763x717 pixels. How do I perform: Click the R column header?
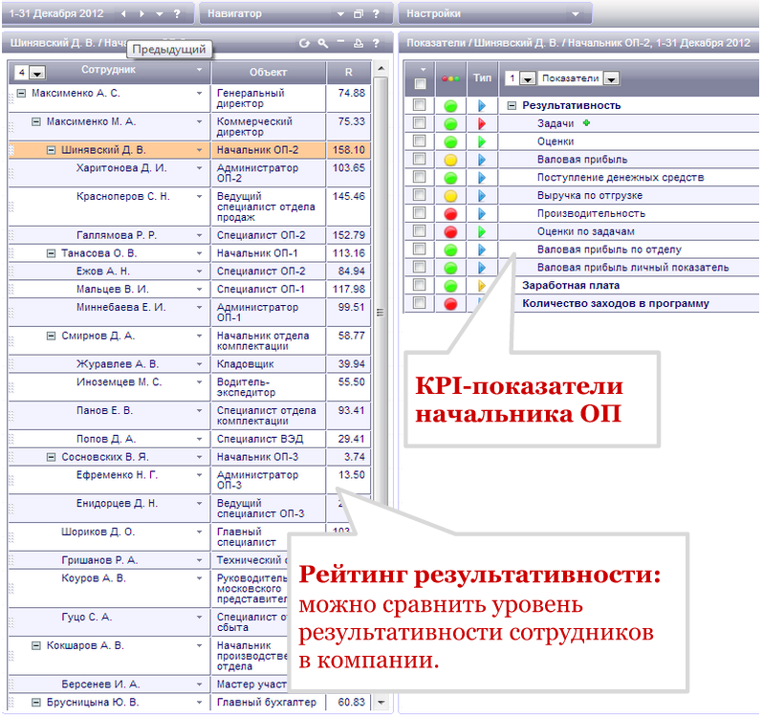(348, 72)
